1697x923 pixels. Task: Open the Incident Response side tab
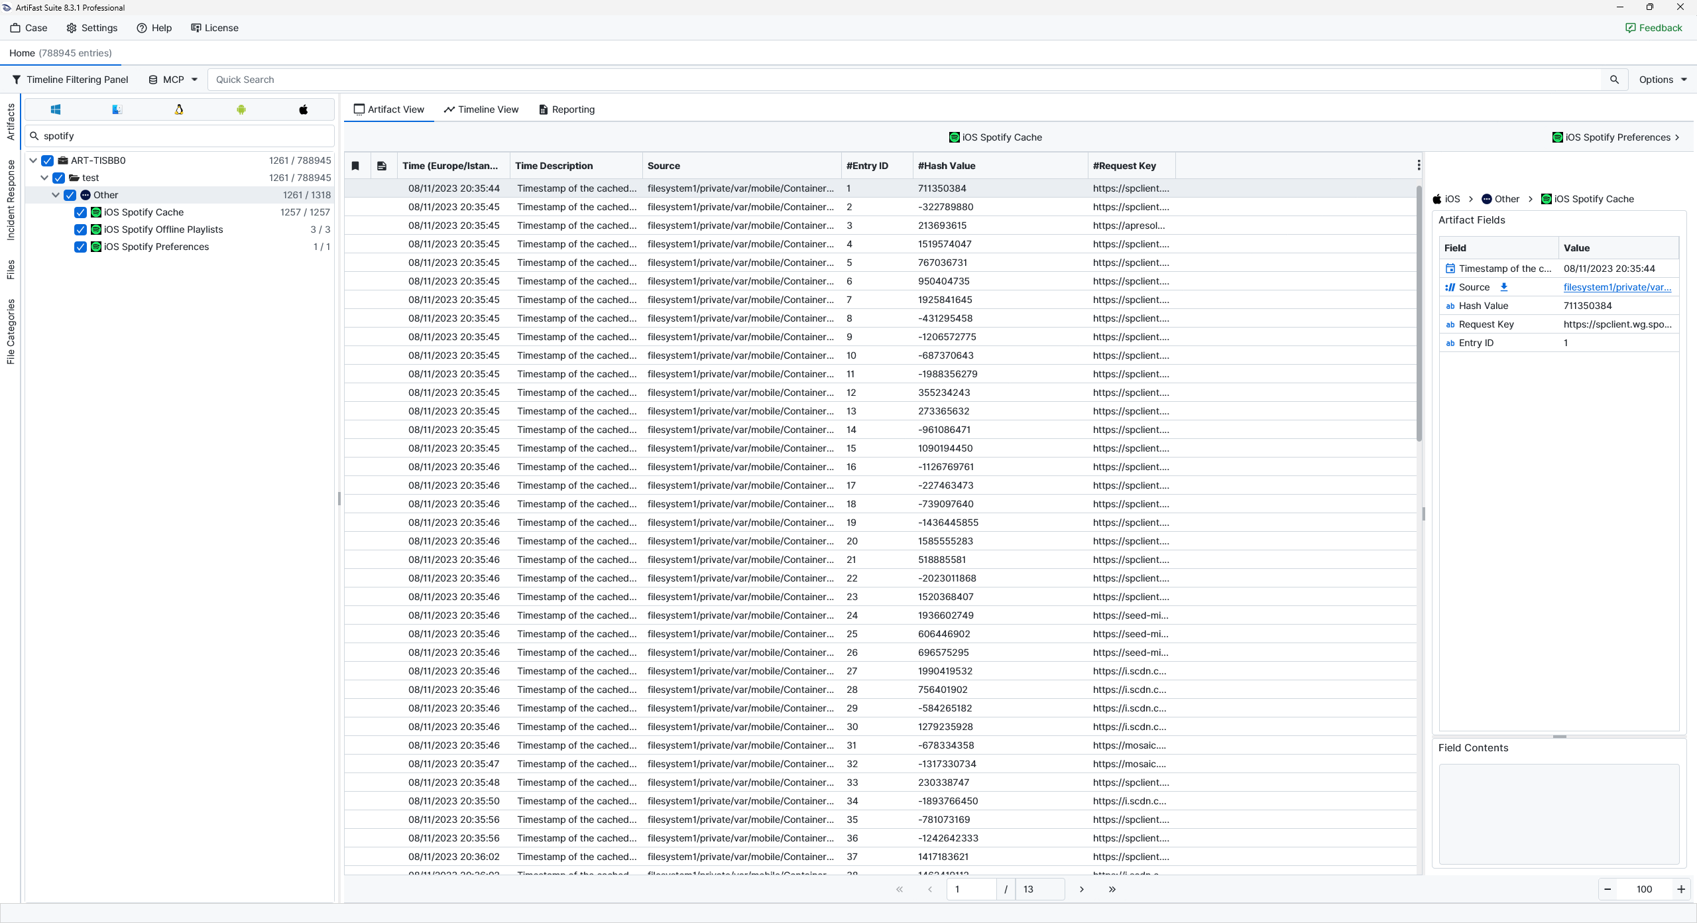[x=11, y=200]
